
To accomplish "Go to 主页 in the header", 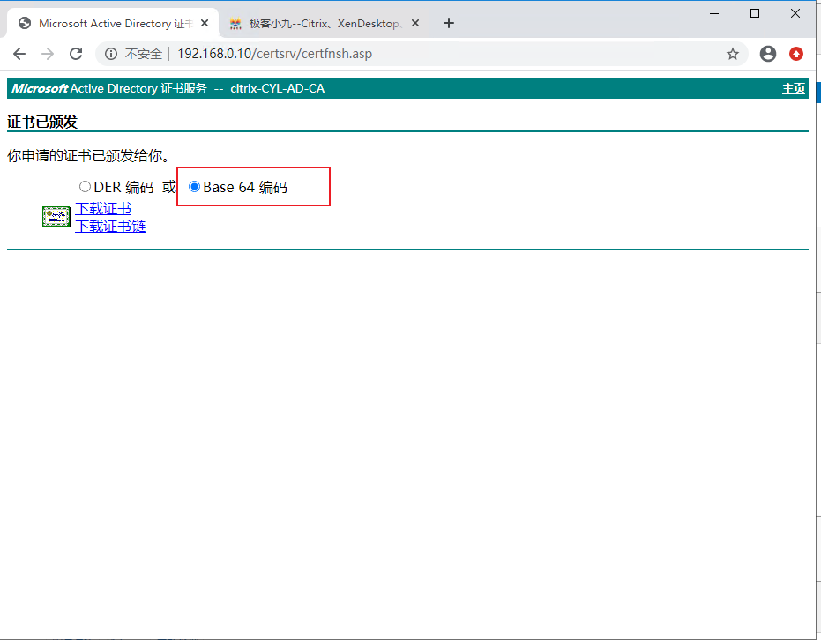I will click(x=793, y=88).
